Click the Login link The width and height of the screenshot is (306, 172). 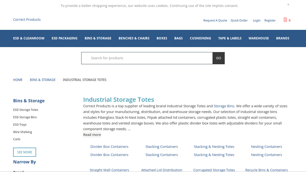point(257,21)
